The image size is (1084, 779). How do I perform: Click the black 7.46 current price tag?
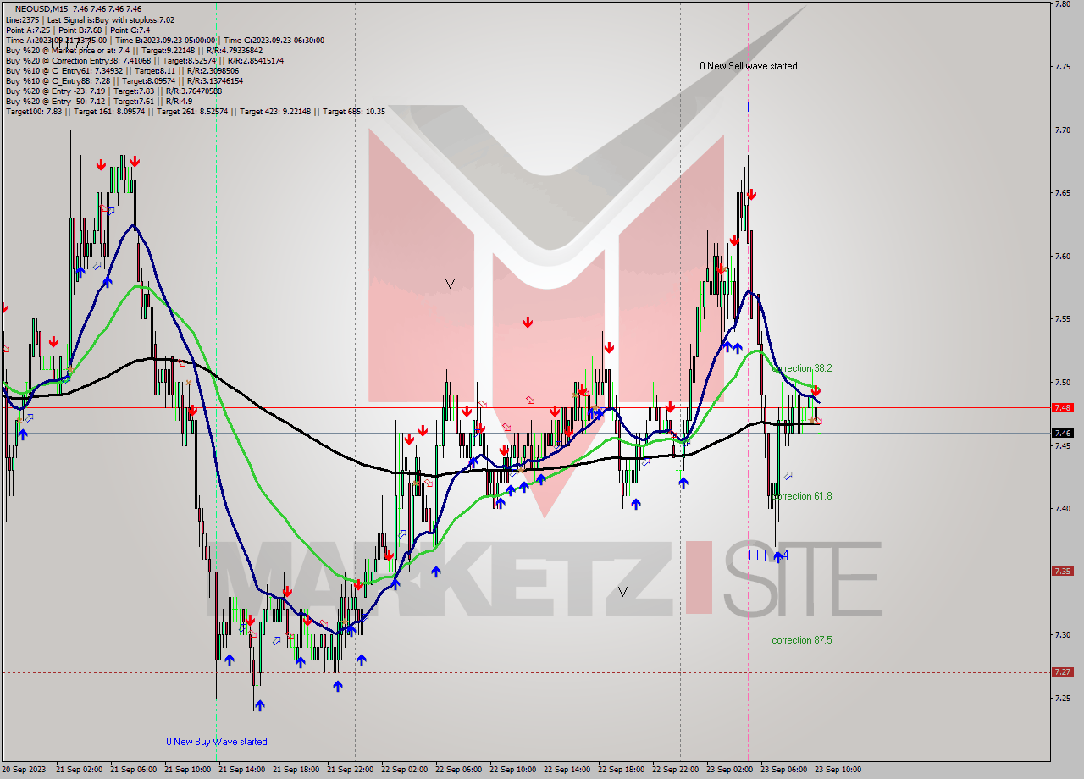pyautogui.click(x=1063, y=433)
